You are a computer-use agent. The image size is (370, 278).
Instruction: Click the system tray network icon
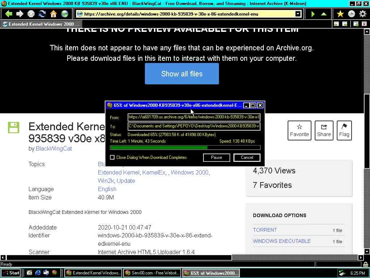pyautogui.click(x=341, y=273)
